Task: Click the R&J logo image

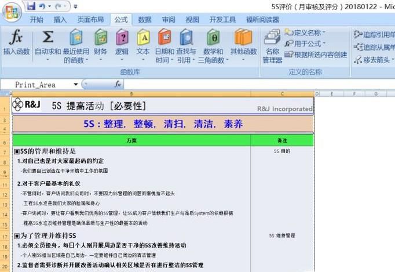Action: click(27, 104)
